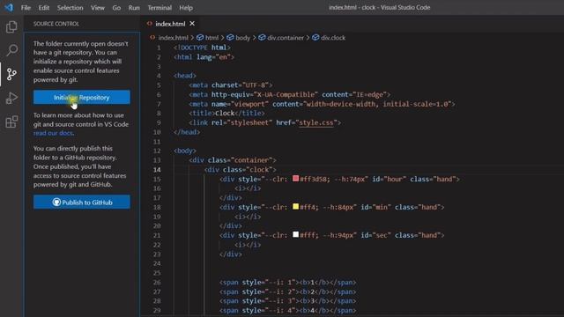Click Initialize Repository button

(x=82, y=98)
